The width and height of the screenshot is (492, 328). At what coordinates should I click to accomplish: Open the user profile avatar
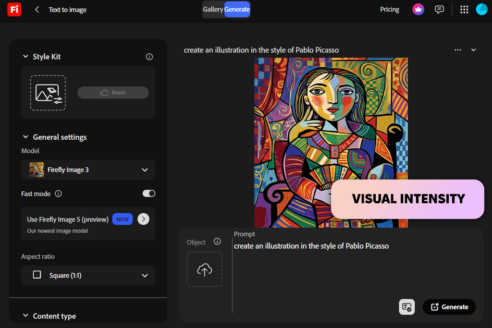click(x=481, y=10)
